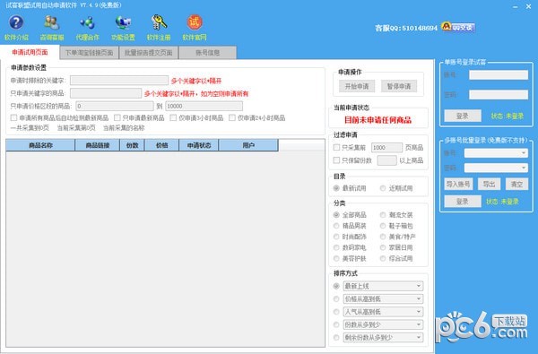Expand the 份数从多到少 sort dropdown
Viewport: 538px width, 354px height.
pos(383,324)
